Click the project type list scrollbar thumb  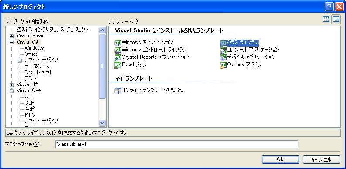point(102,66)
